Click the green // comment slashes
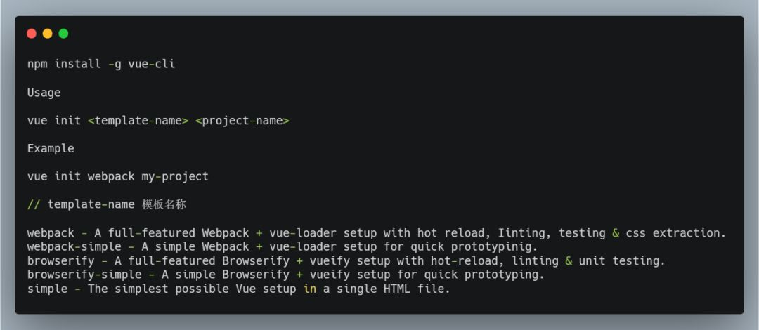Viewport: 759px width, 330px height. [34, 205]
